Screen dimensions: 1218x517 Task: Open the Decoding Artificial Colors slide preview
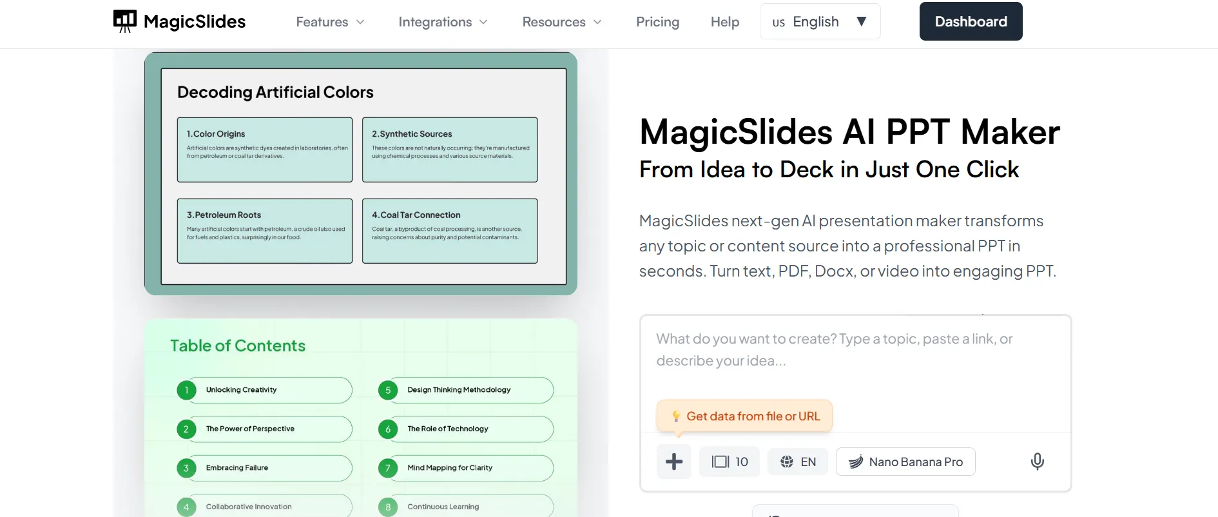pyautogui.click(x=361, y=173)
